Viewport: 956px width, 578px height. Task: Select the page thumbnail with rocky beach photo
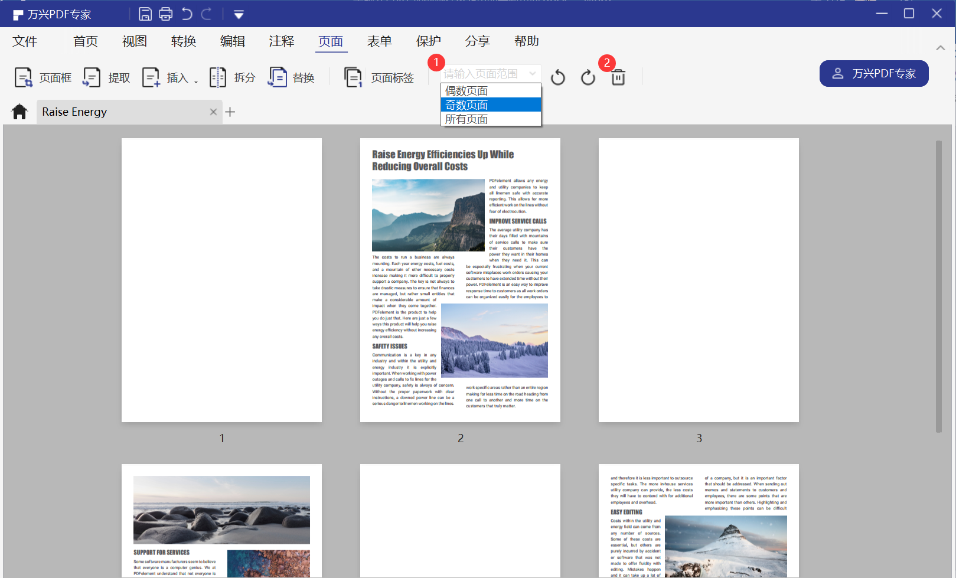[x=221, y=521]
